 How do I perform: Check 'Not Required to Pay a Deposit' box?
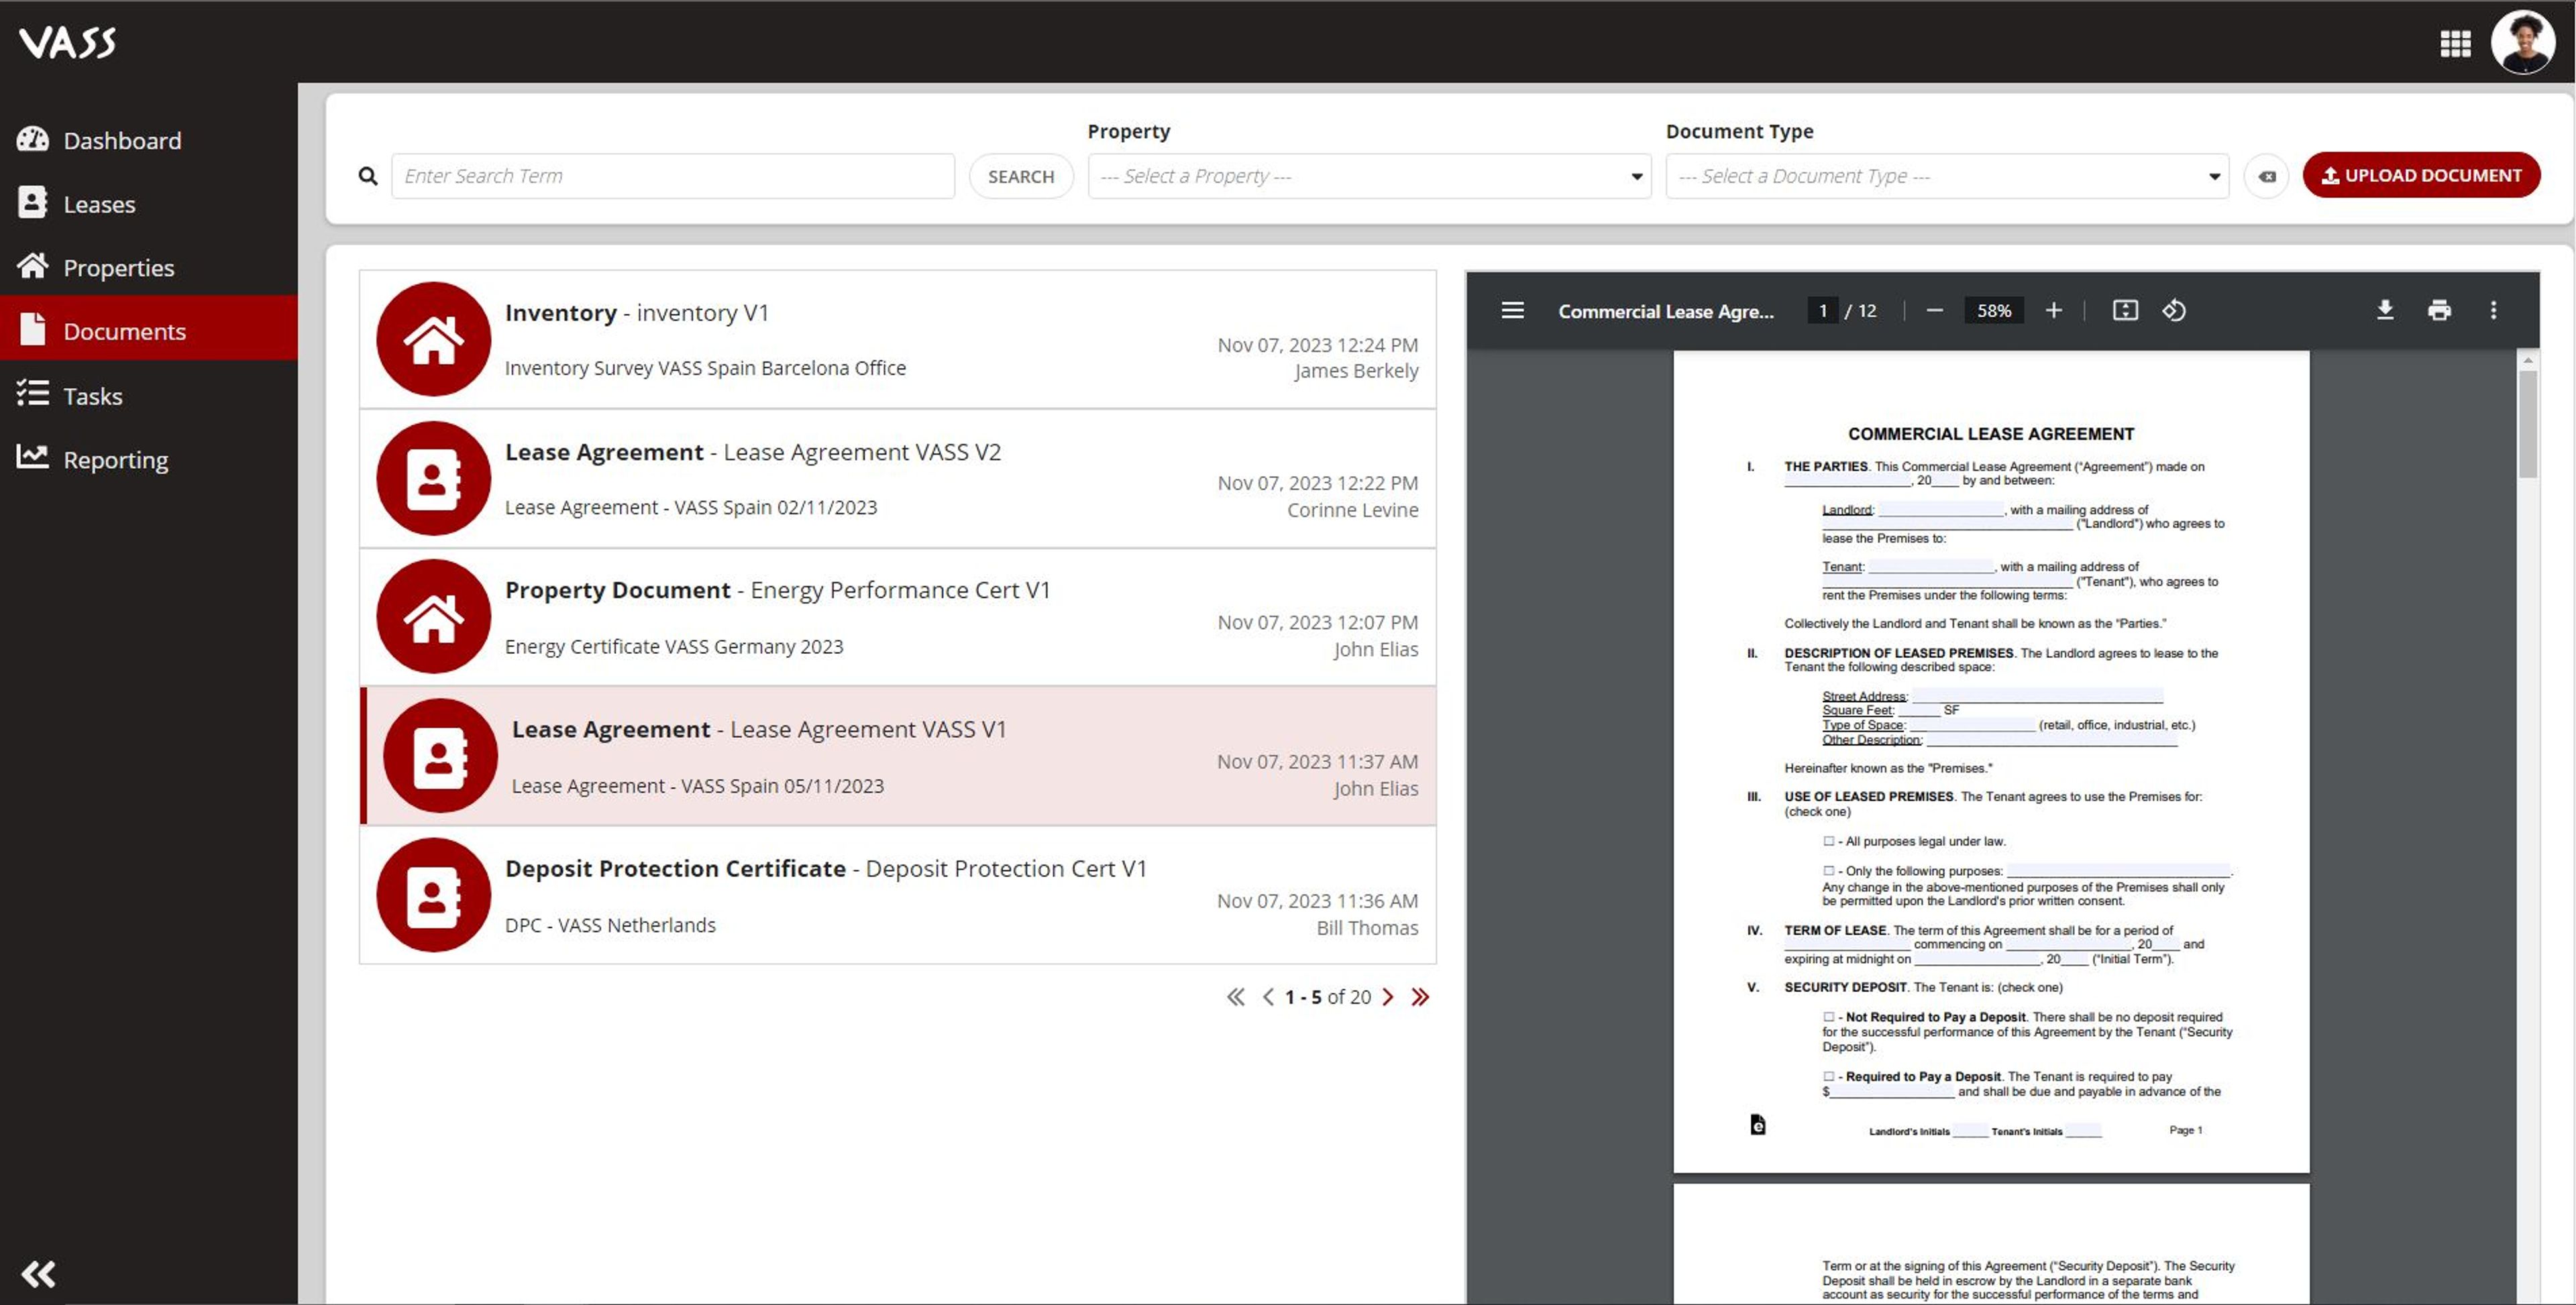(x=1828, y=1017)
